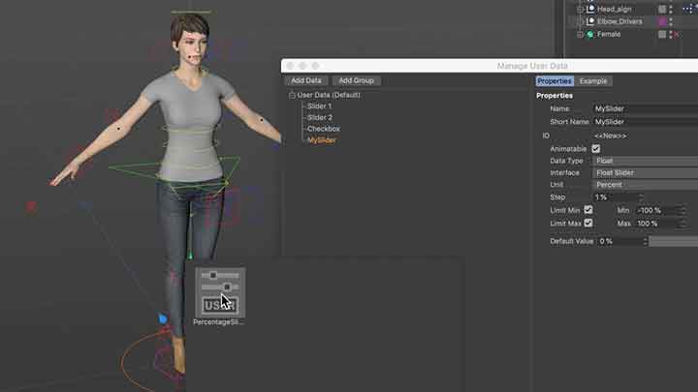Click the Default Value field showing 0 %
The height and width of the screenshot is (392, 698).
pos(619,241)
